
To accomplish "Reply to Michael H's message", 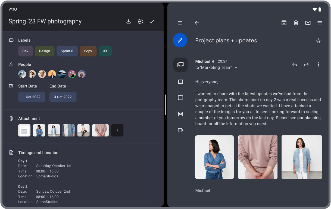I will 294,65.
